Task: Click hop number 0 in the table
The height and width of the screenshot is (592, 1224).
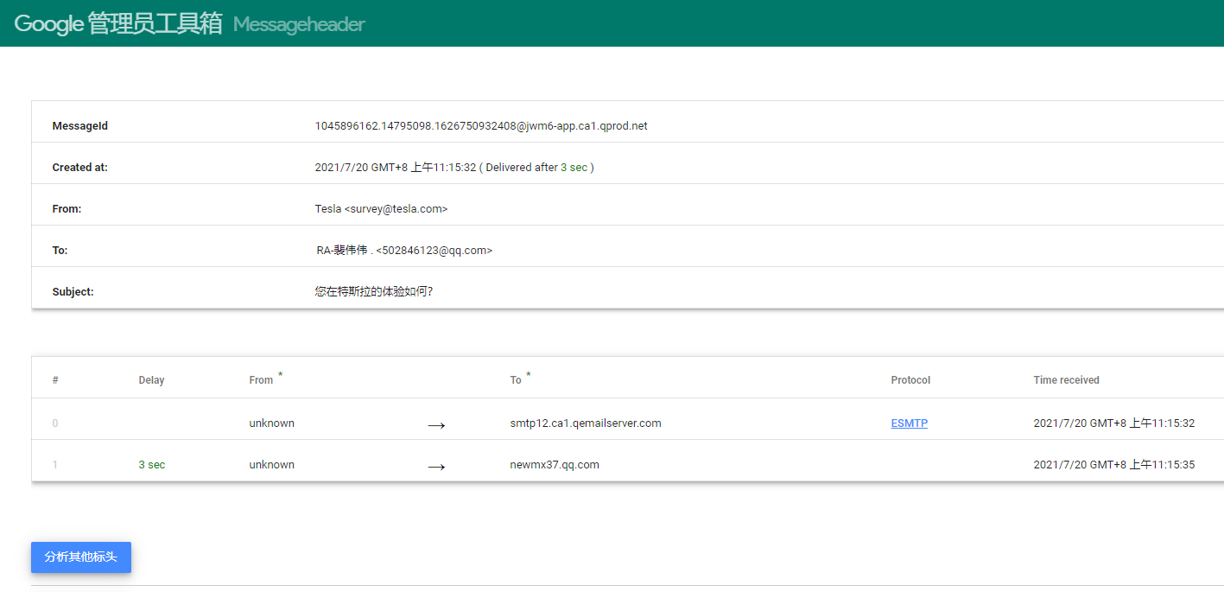Action: pos(54,423)
